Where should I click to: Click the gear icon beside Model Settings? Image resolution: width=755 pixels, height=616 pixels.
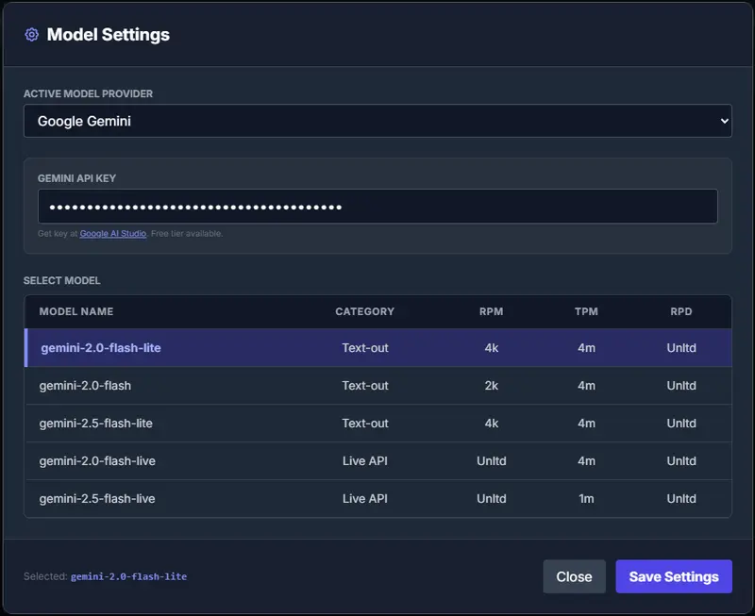[31, 35]
